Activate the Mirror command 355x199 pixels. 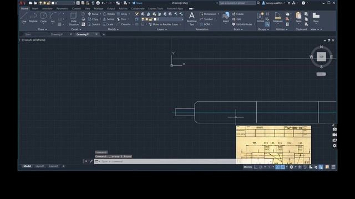click(109, 19)
